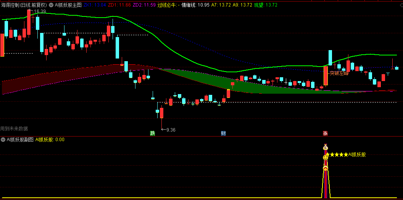Click the ZD2: 11.59 value
Image resolution: width=403 pixels, height=200 pixels.
(x=144, y=5)
